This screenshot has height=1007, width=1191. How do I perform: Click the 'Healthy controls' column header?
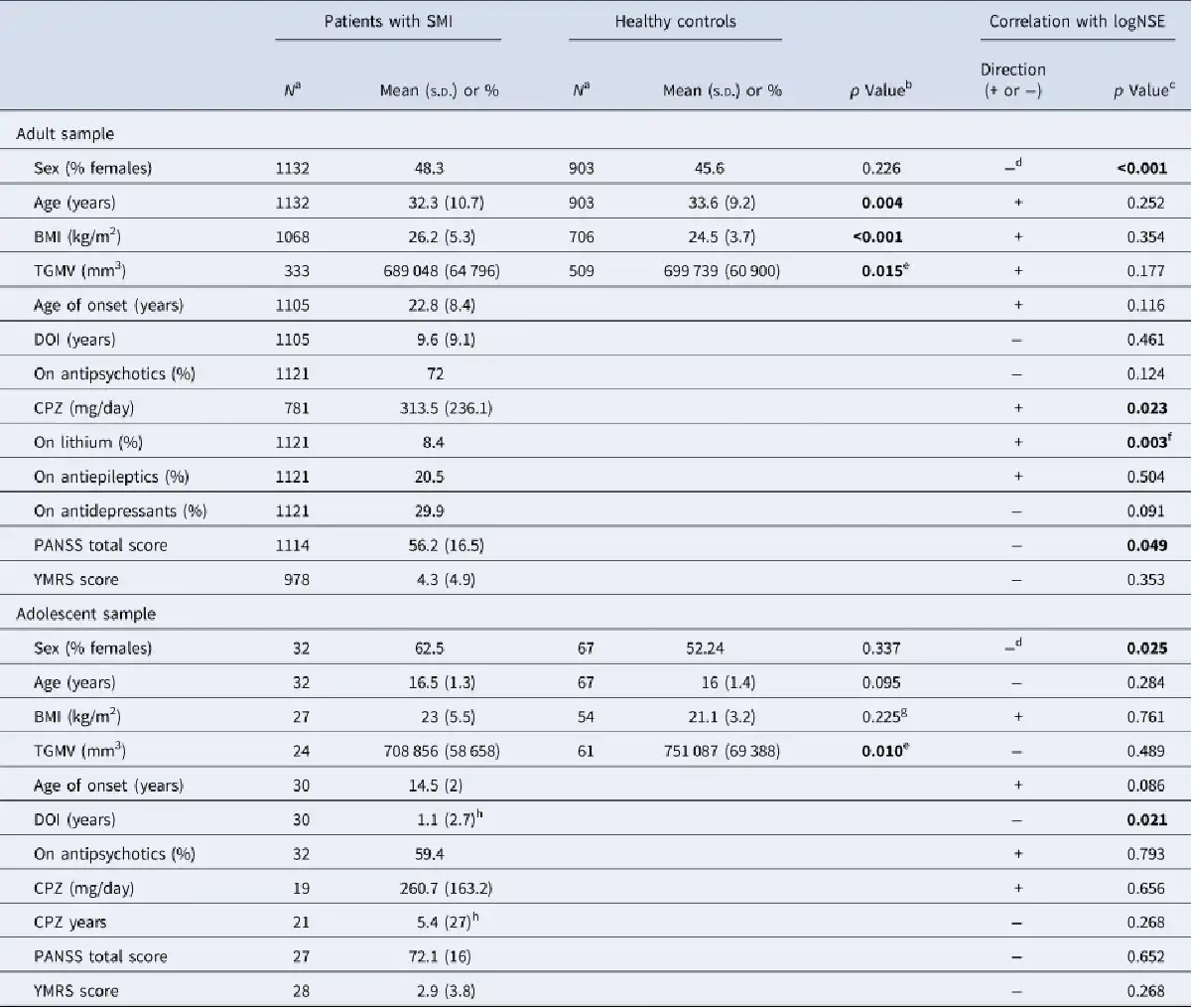[x=675, y=21]
